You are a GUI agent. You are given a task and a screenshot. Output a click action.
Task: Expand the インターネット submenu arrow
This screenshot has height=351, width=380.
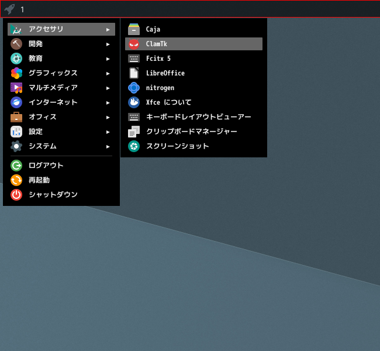click(108, 102)
